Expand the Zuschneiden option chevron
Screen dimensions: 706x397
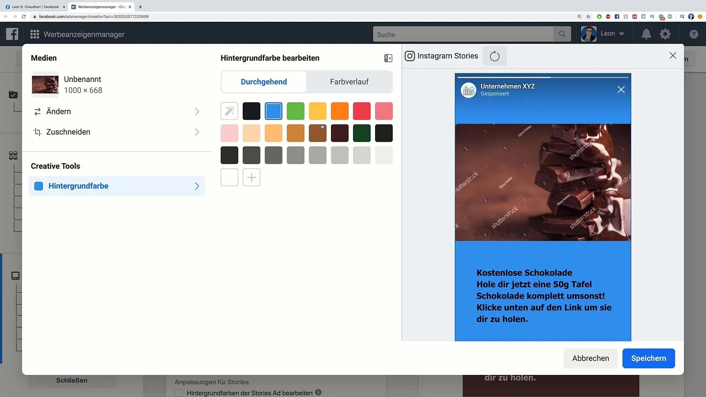[197, 132]
